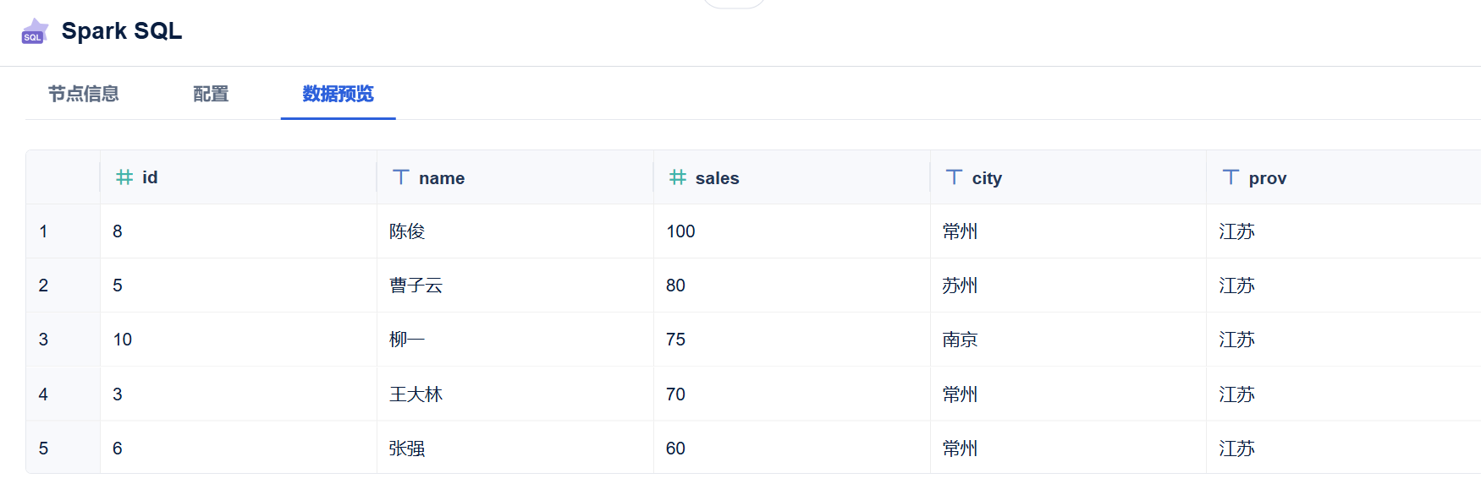Image resolution: width=1481 pixels, height=484 pixels.
Task: Click the number type icon beside sales
Action: 677,177
